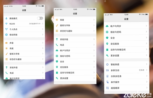Open 指纹与密码 label on the right screen
153x98 pixels.
click(116, 32)
